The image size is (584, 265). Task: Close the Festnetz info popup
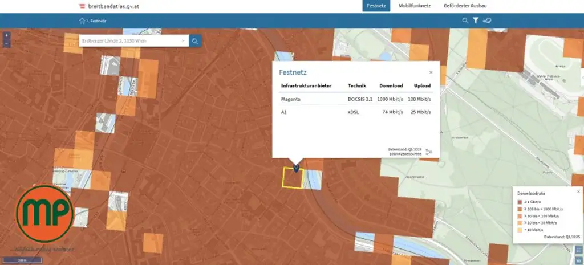pos(431,72)
